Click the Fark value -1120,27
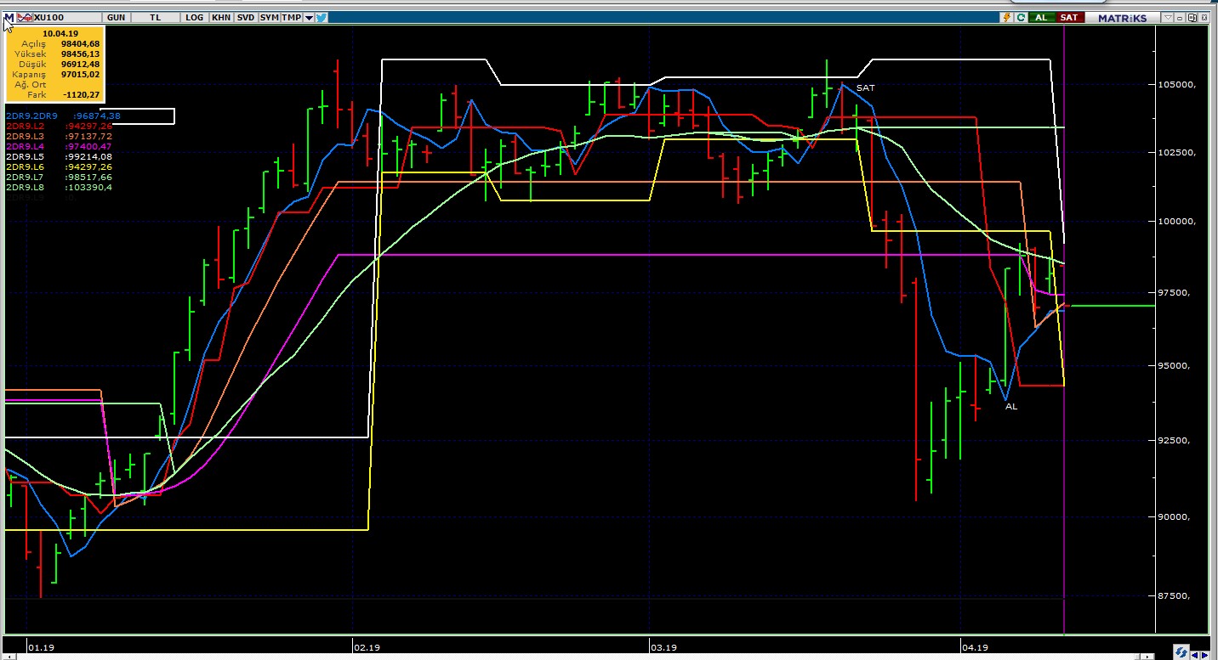Image resolution: width=1218 pixels, height=660 pixels. pos(83,95)
